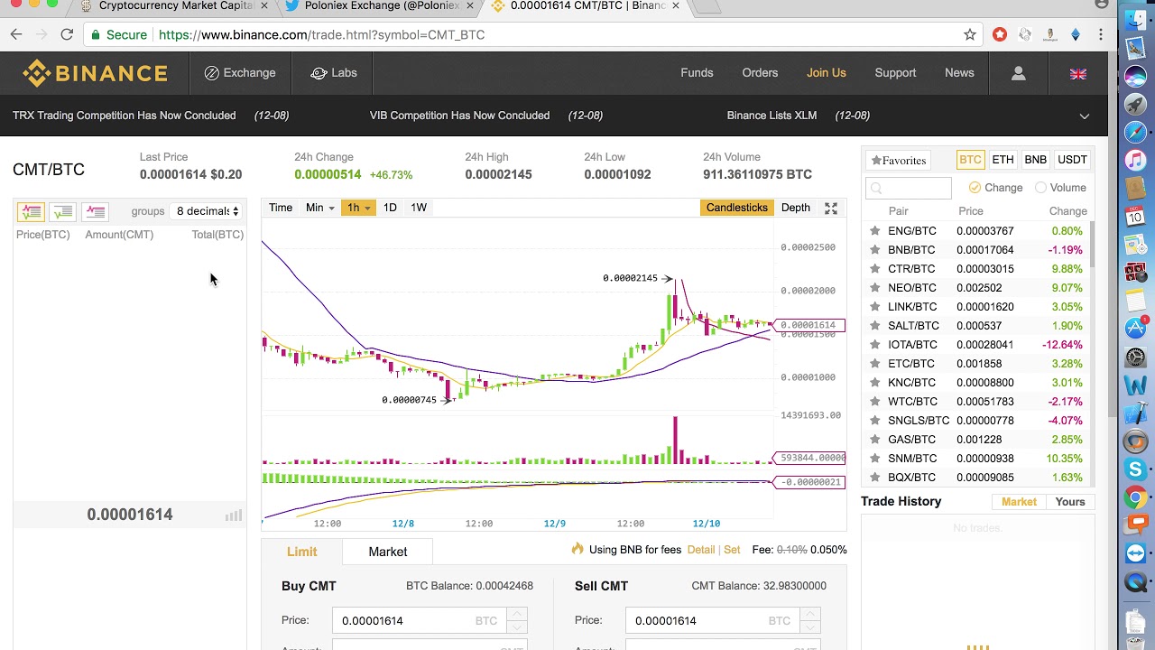Expand the announcements bar chevron
The image size is (1155, 650).
tap(1085, 116)
